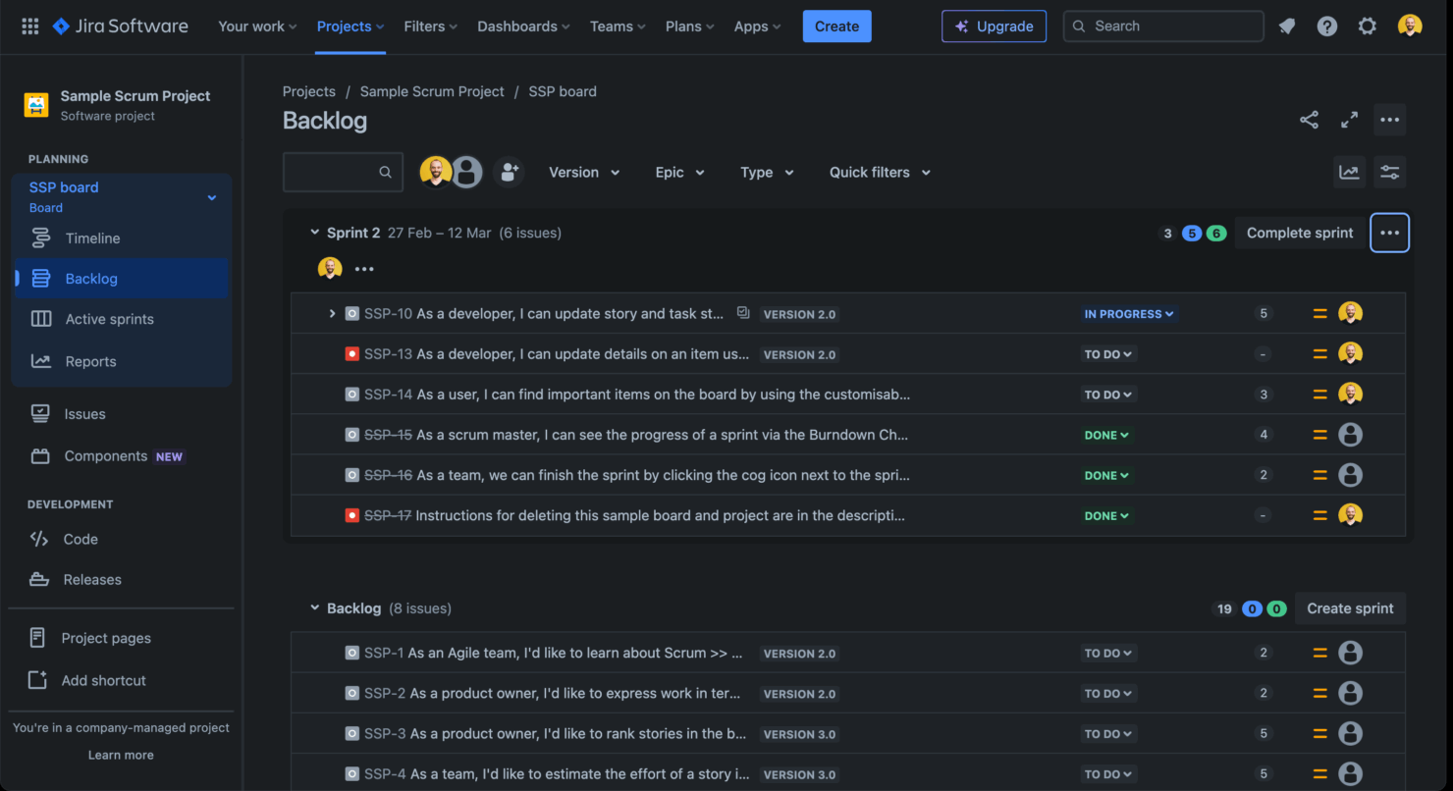This screenshot has width=1453, height=791.
Task: Open Active sprints in the sidebar
Action: click(x=122, y=319)
